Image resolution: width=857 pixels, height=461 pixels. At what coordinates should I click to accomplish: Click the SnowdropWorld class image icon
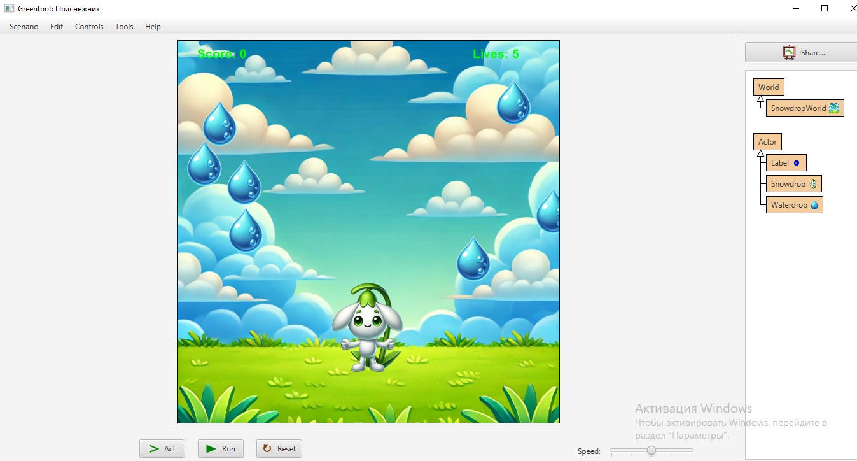point(834,108)
